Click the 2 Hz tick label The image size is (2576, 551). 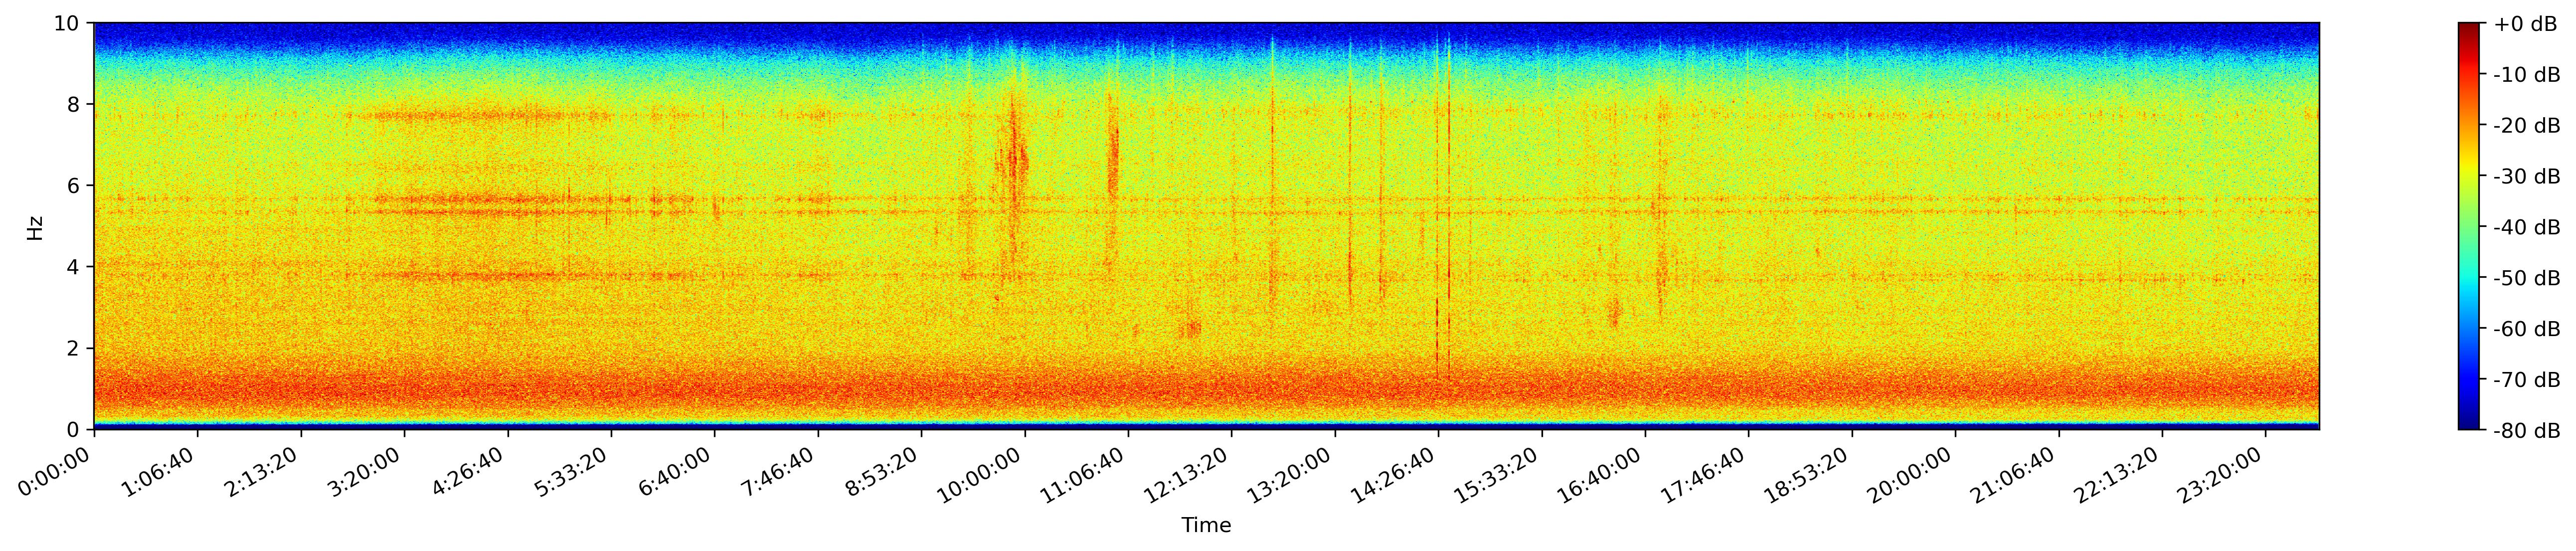[x=75, y=348]
